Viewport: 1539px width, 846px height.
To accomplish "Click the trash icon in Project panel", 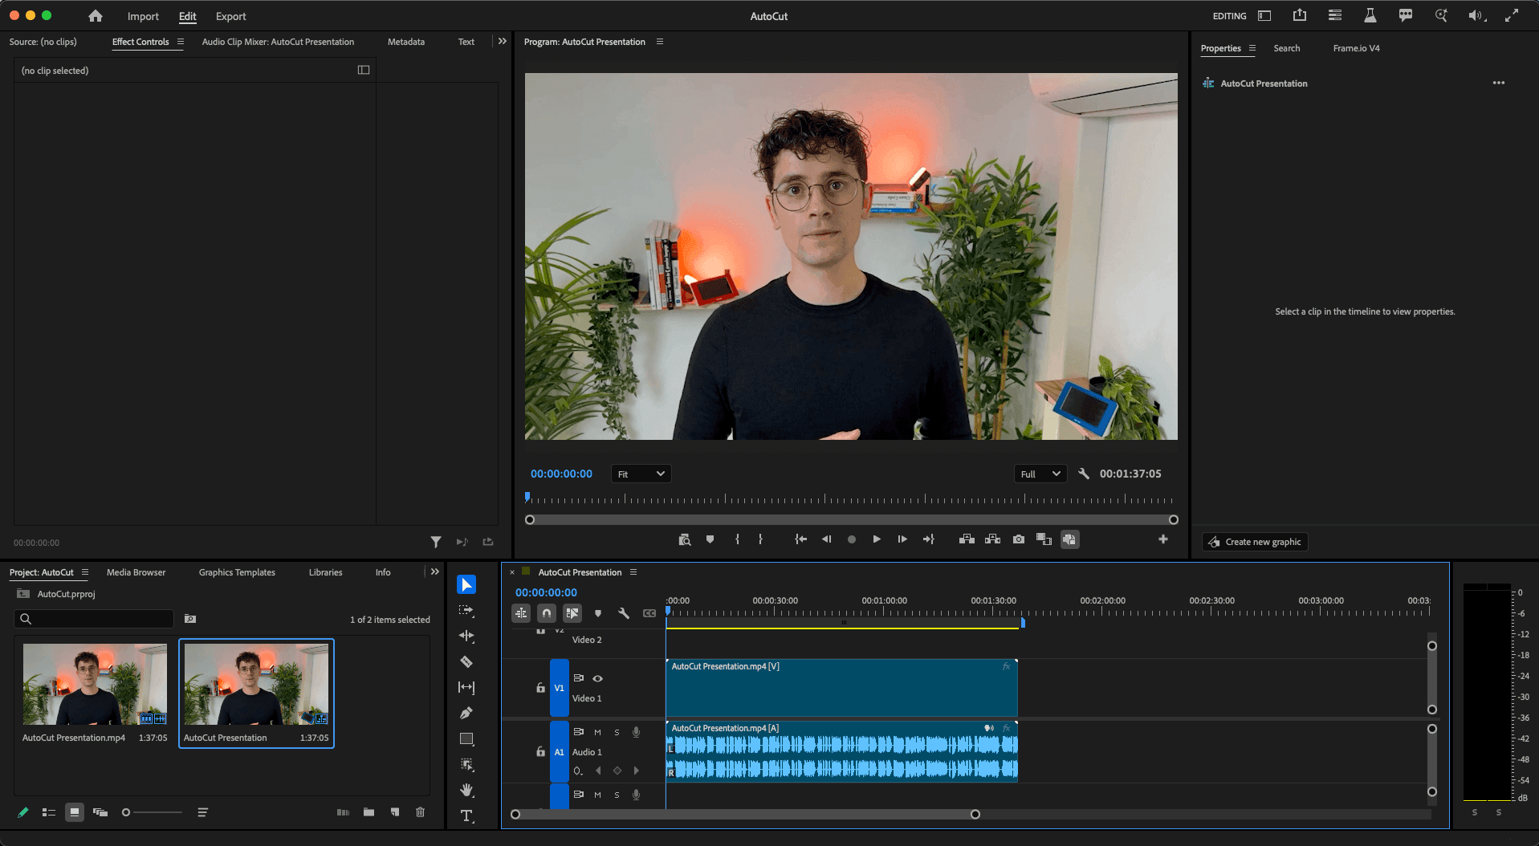I will [x=420, y=812].
